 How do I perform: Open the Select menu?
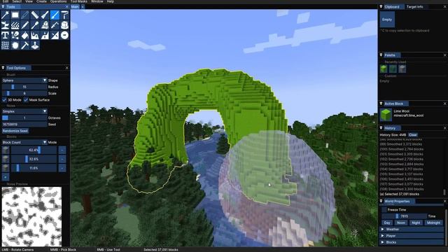tap(17, 1)
